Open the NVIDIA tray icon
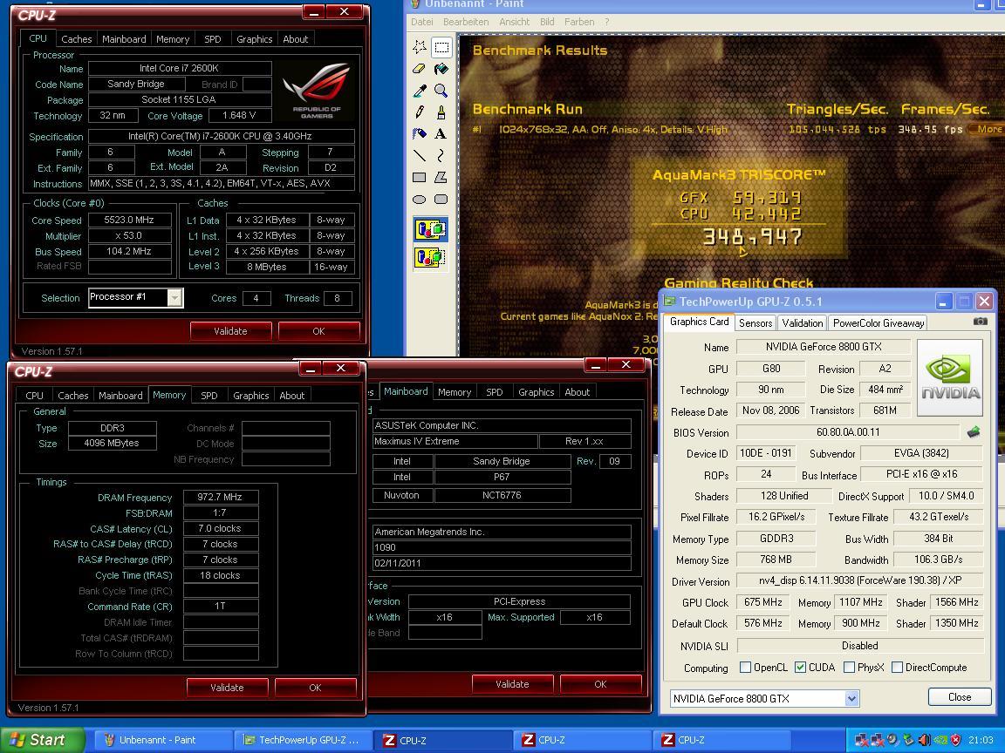 pyautogui.click(x=940, y=740)
